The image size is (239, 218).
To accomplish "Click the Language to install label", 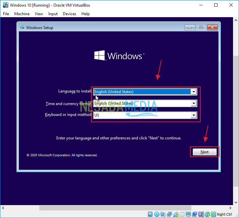I will [75, 91].
